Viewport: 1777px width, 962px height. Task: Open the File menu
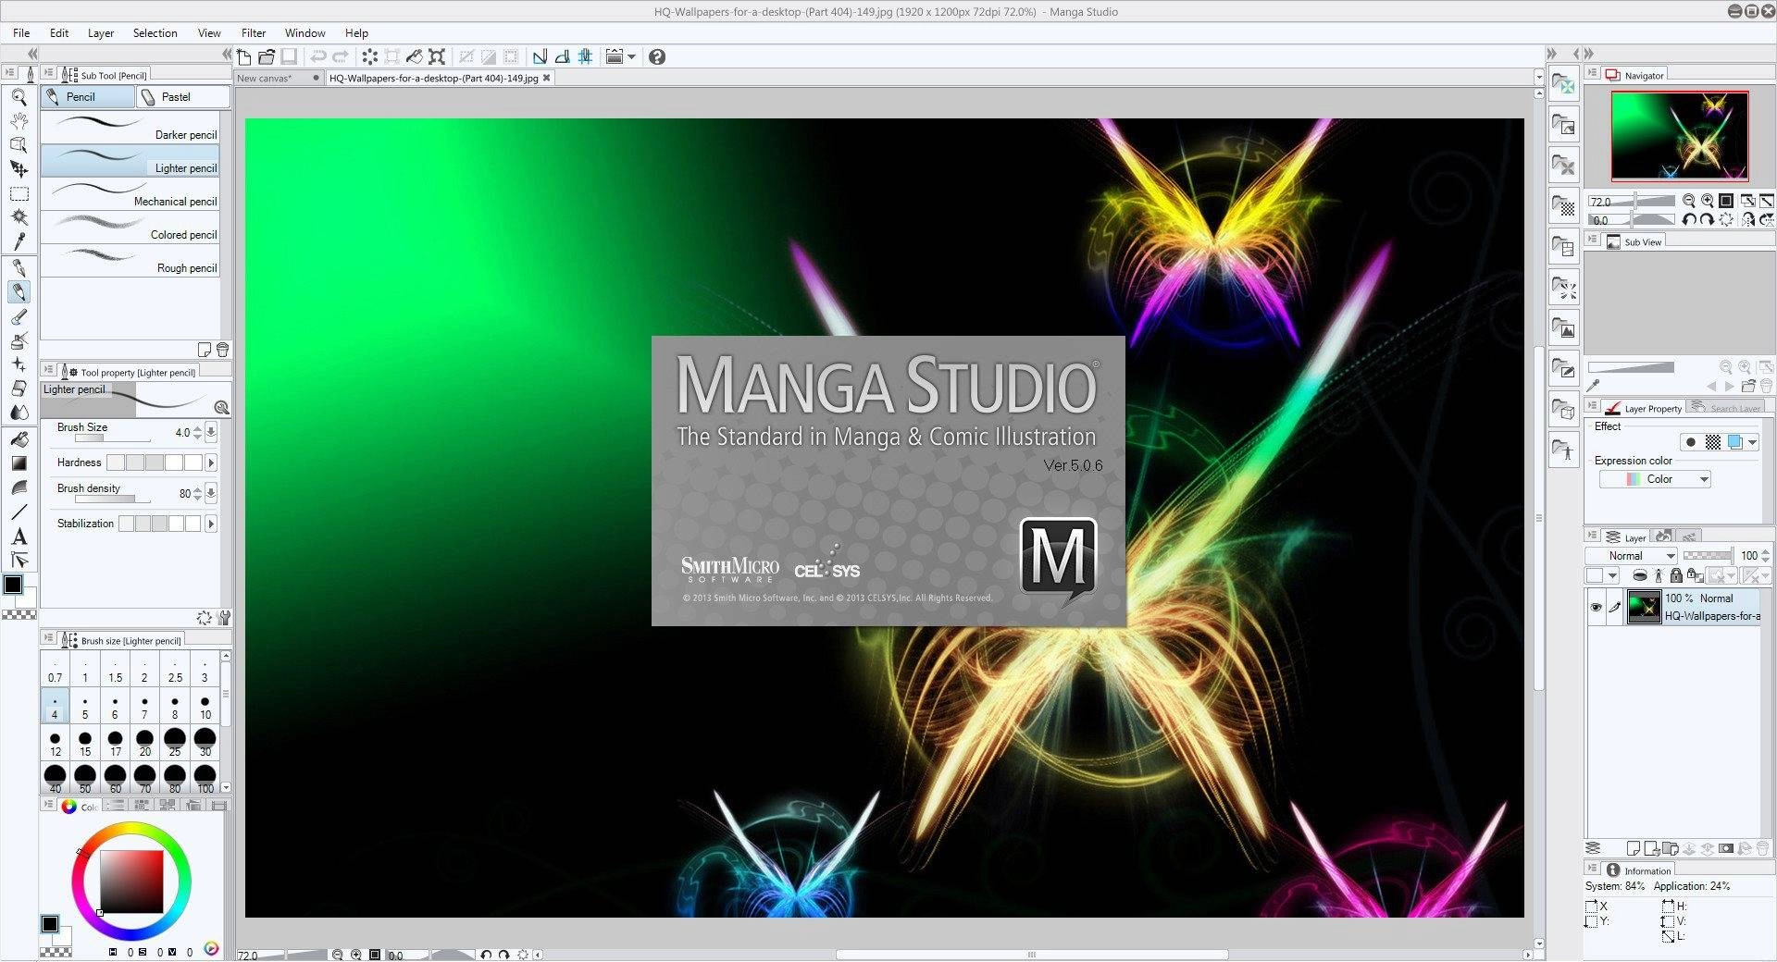[x=21, y=32]
